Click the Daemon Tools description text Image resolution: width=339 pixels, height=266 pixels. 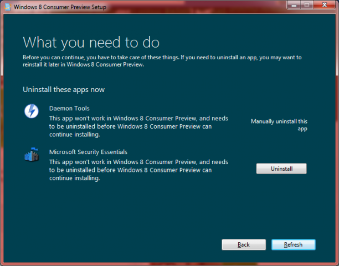tap(138, 126)
